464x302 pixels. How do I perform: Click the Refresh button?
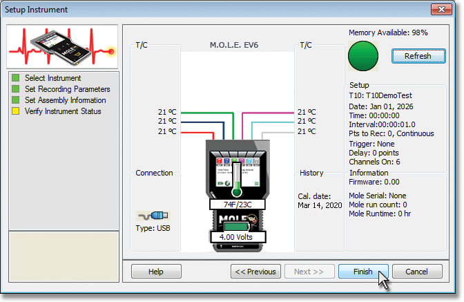418,56
